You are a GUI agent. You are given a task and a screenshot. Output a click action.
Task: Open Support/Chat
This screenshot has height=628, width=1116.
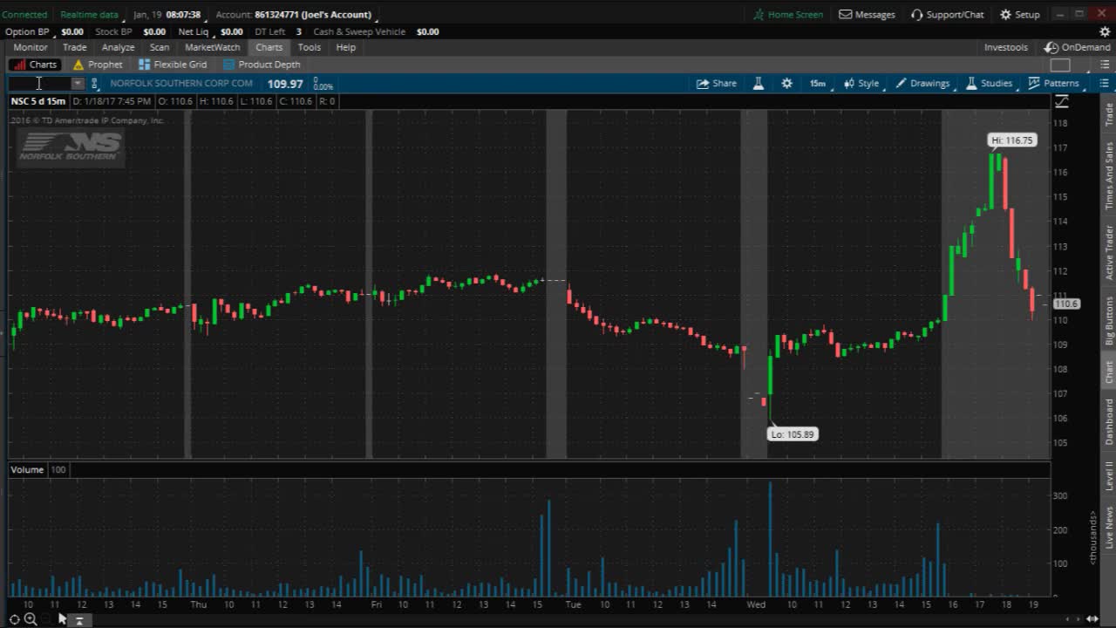[x=947, y=15]
